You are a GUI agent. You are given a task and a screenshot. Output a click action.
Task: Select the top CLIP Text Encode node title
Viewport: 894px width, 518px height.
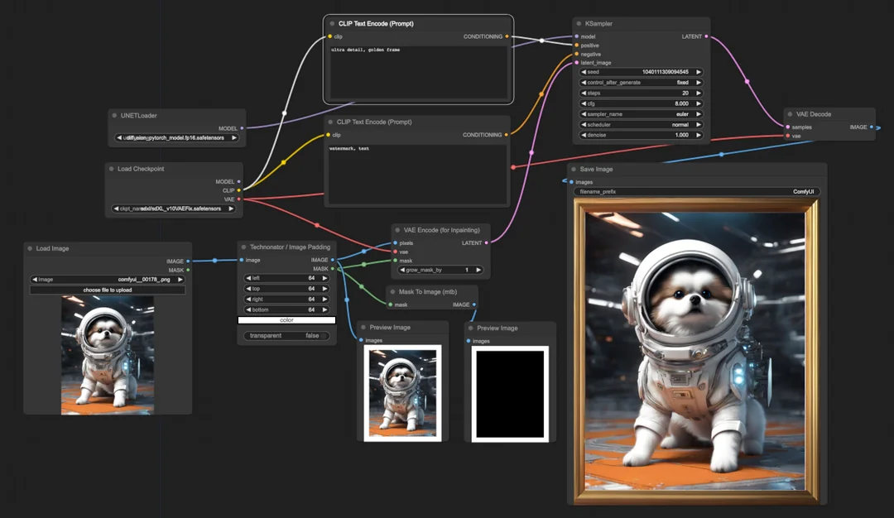coord(376,24)
